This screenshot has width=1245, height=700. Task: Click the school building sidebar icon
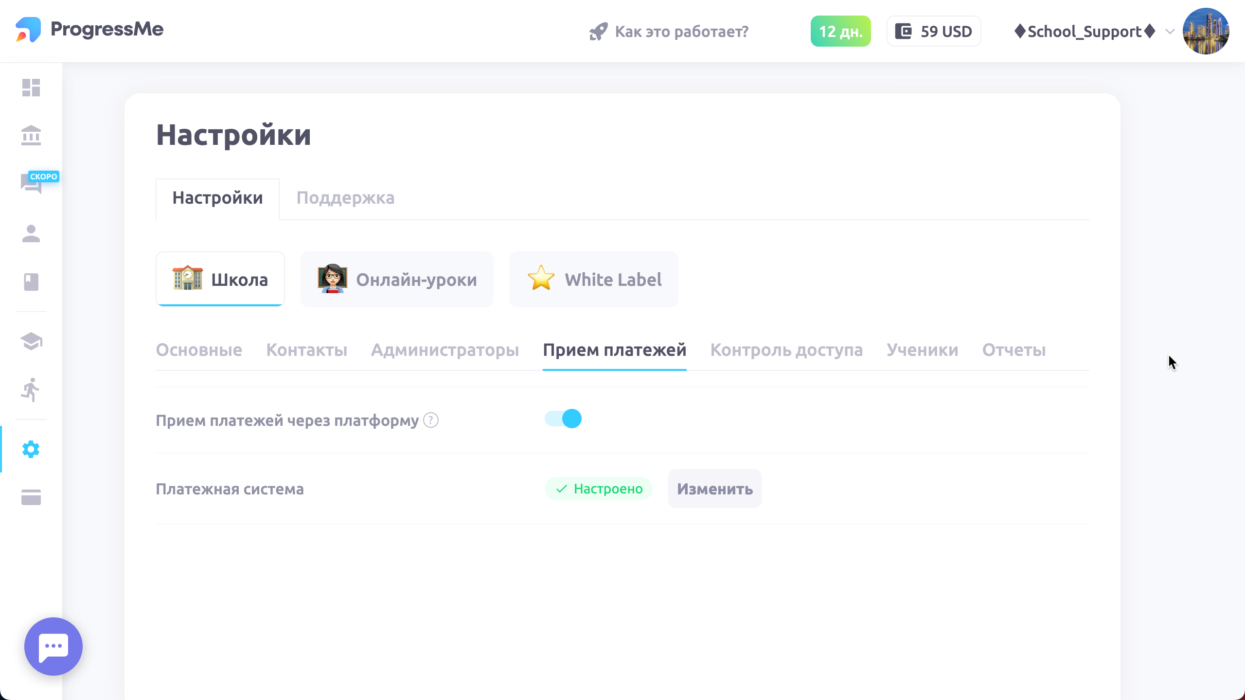coord(31,136)
